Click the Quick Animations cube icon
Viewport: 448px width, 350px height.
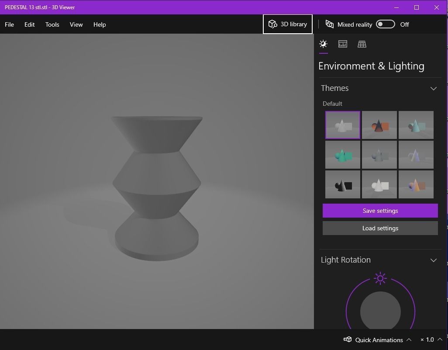click(348, 340)
